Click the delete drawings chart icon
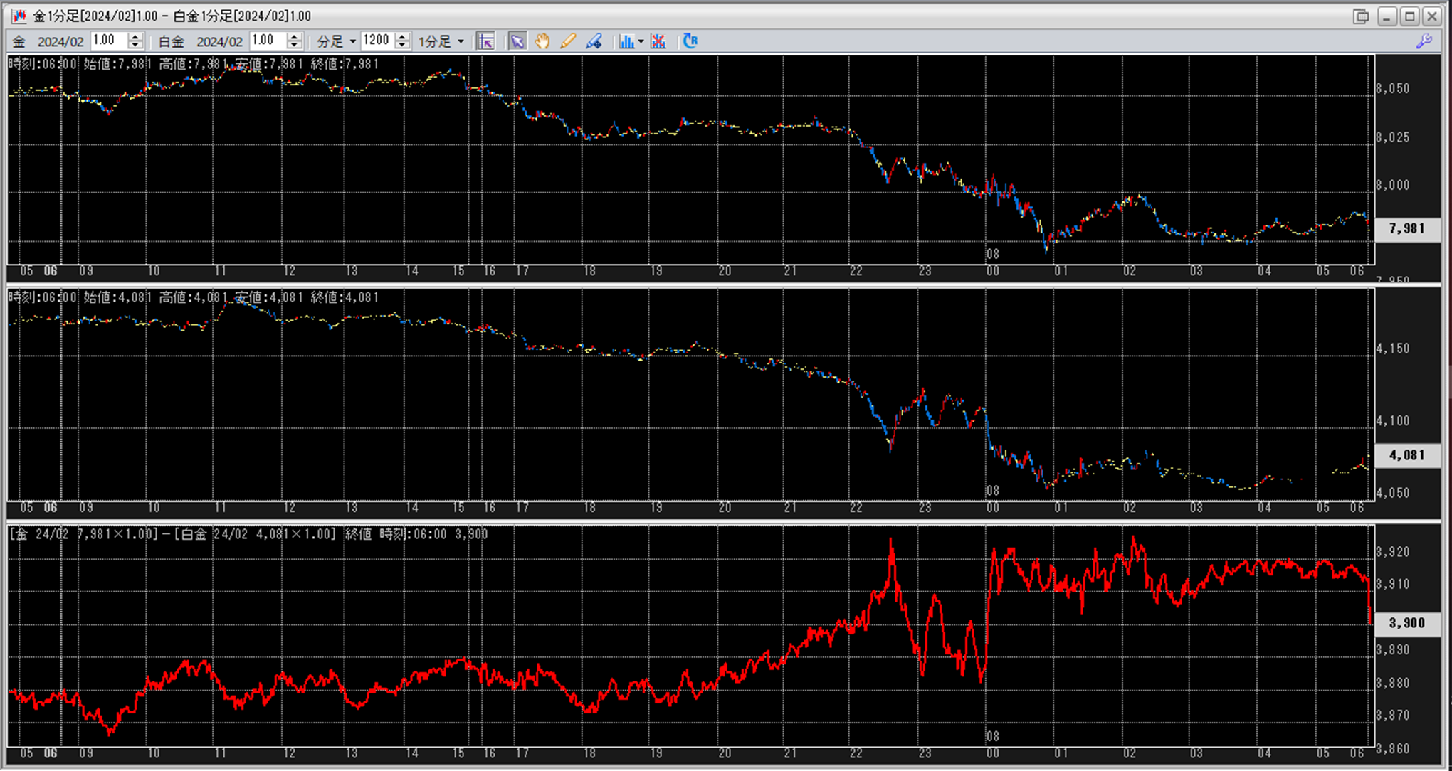 tap(658, 41)
